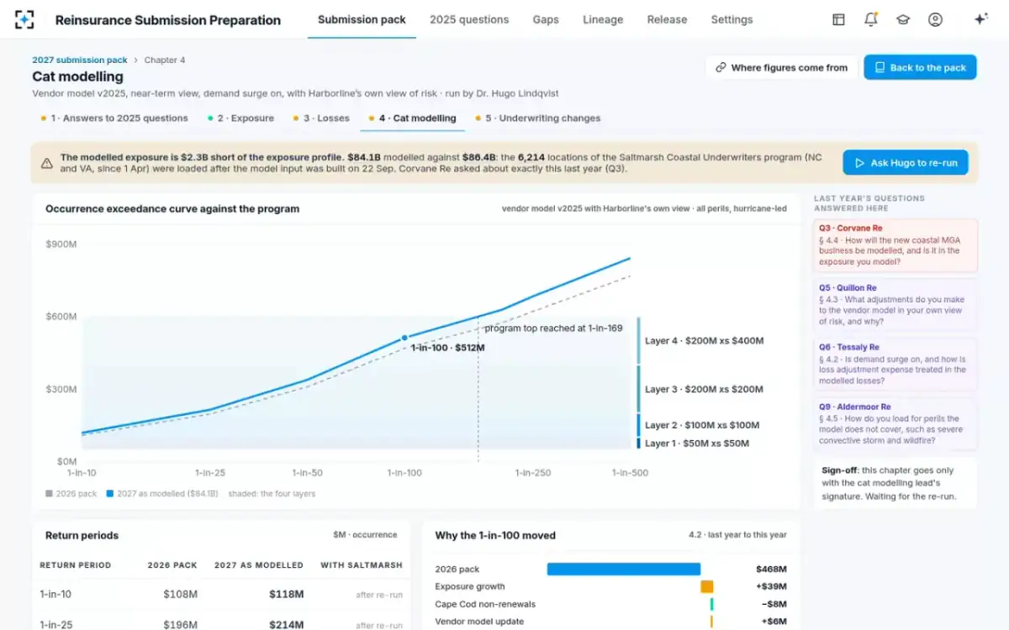Click the 2027 as modelled legend swatch
This screenshot has height=630, width=1009.
pos(110,494)
